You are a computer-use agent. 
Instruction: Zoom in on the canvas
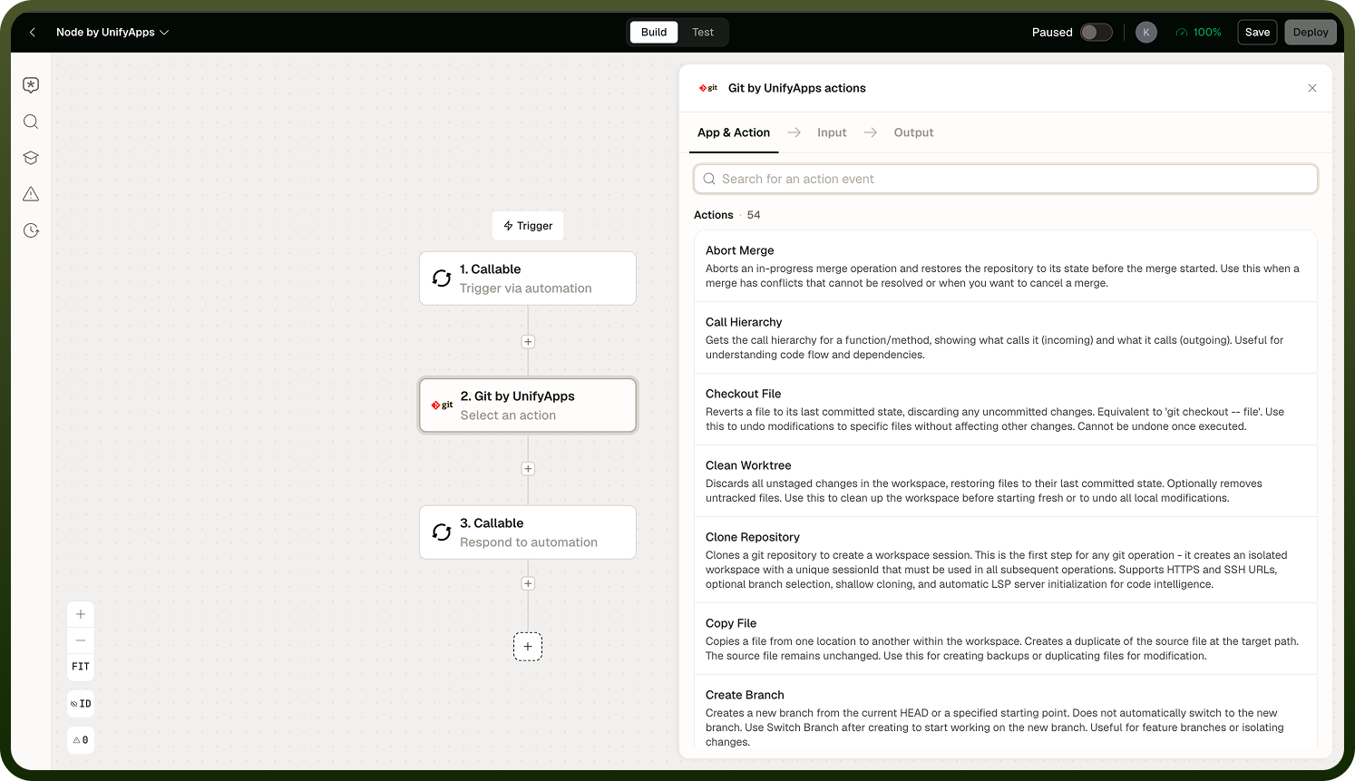coord(81,614)
